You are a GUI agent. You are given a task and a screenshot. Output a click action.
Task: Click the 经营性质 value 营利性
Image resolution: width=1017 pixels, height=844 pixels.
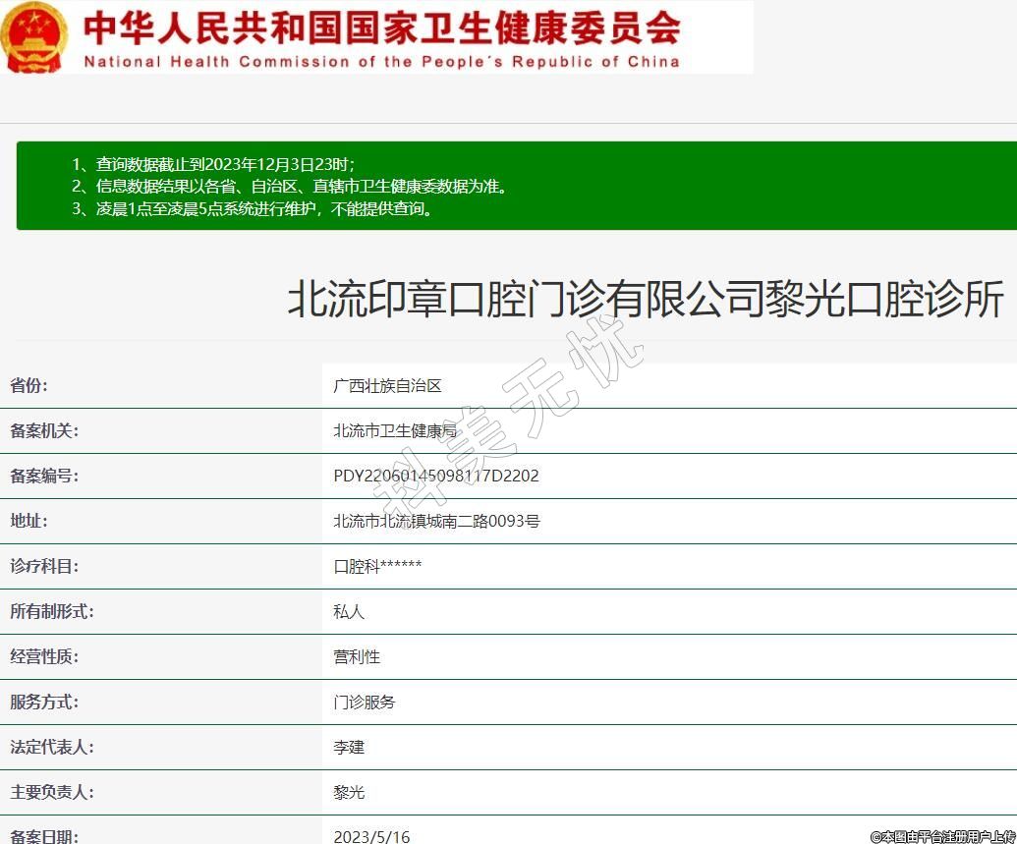coord(357,657)
